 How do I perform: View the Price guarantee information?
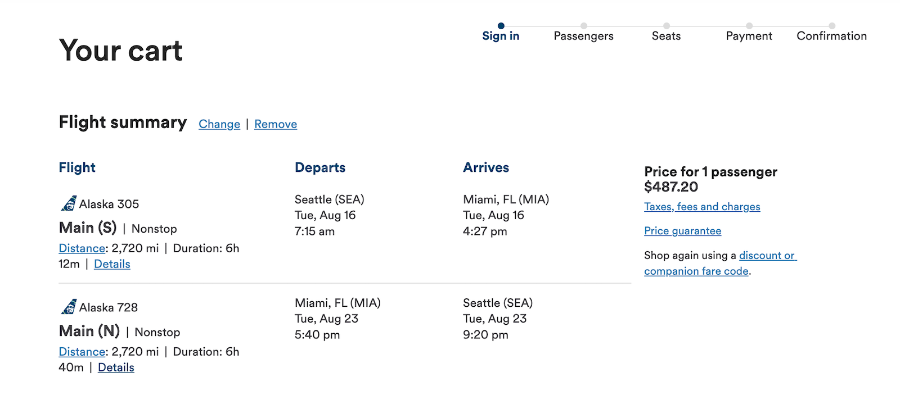coord(682,230)
